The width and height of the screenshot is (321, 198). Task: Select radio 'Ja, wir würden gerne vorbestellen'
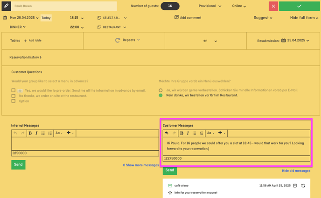(x=160, y=90)
